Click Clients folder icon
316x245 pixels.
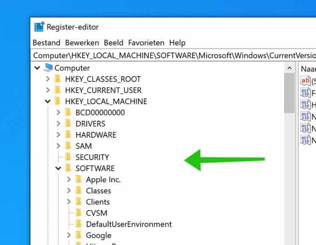tap(79, 202)
